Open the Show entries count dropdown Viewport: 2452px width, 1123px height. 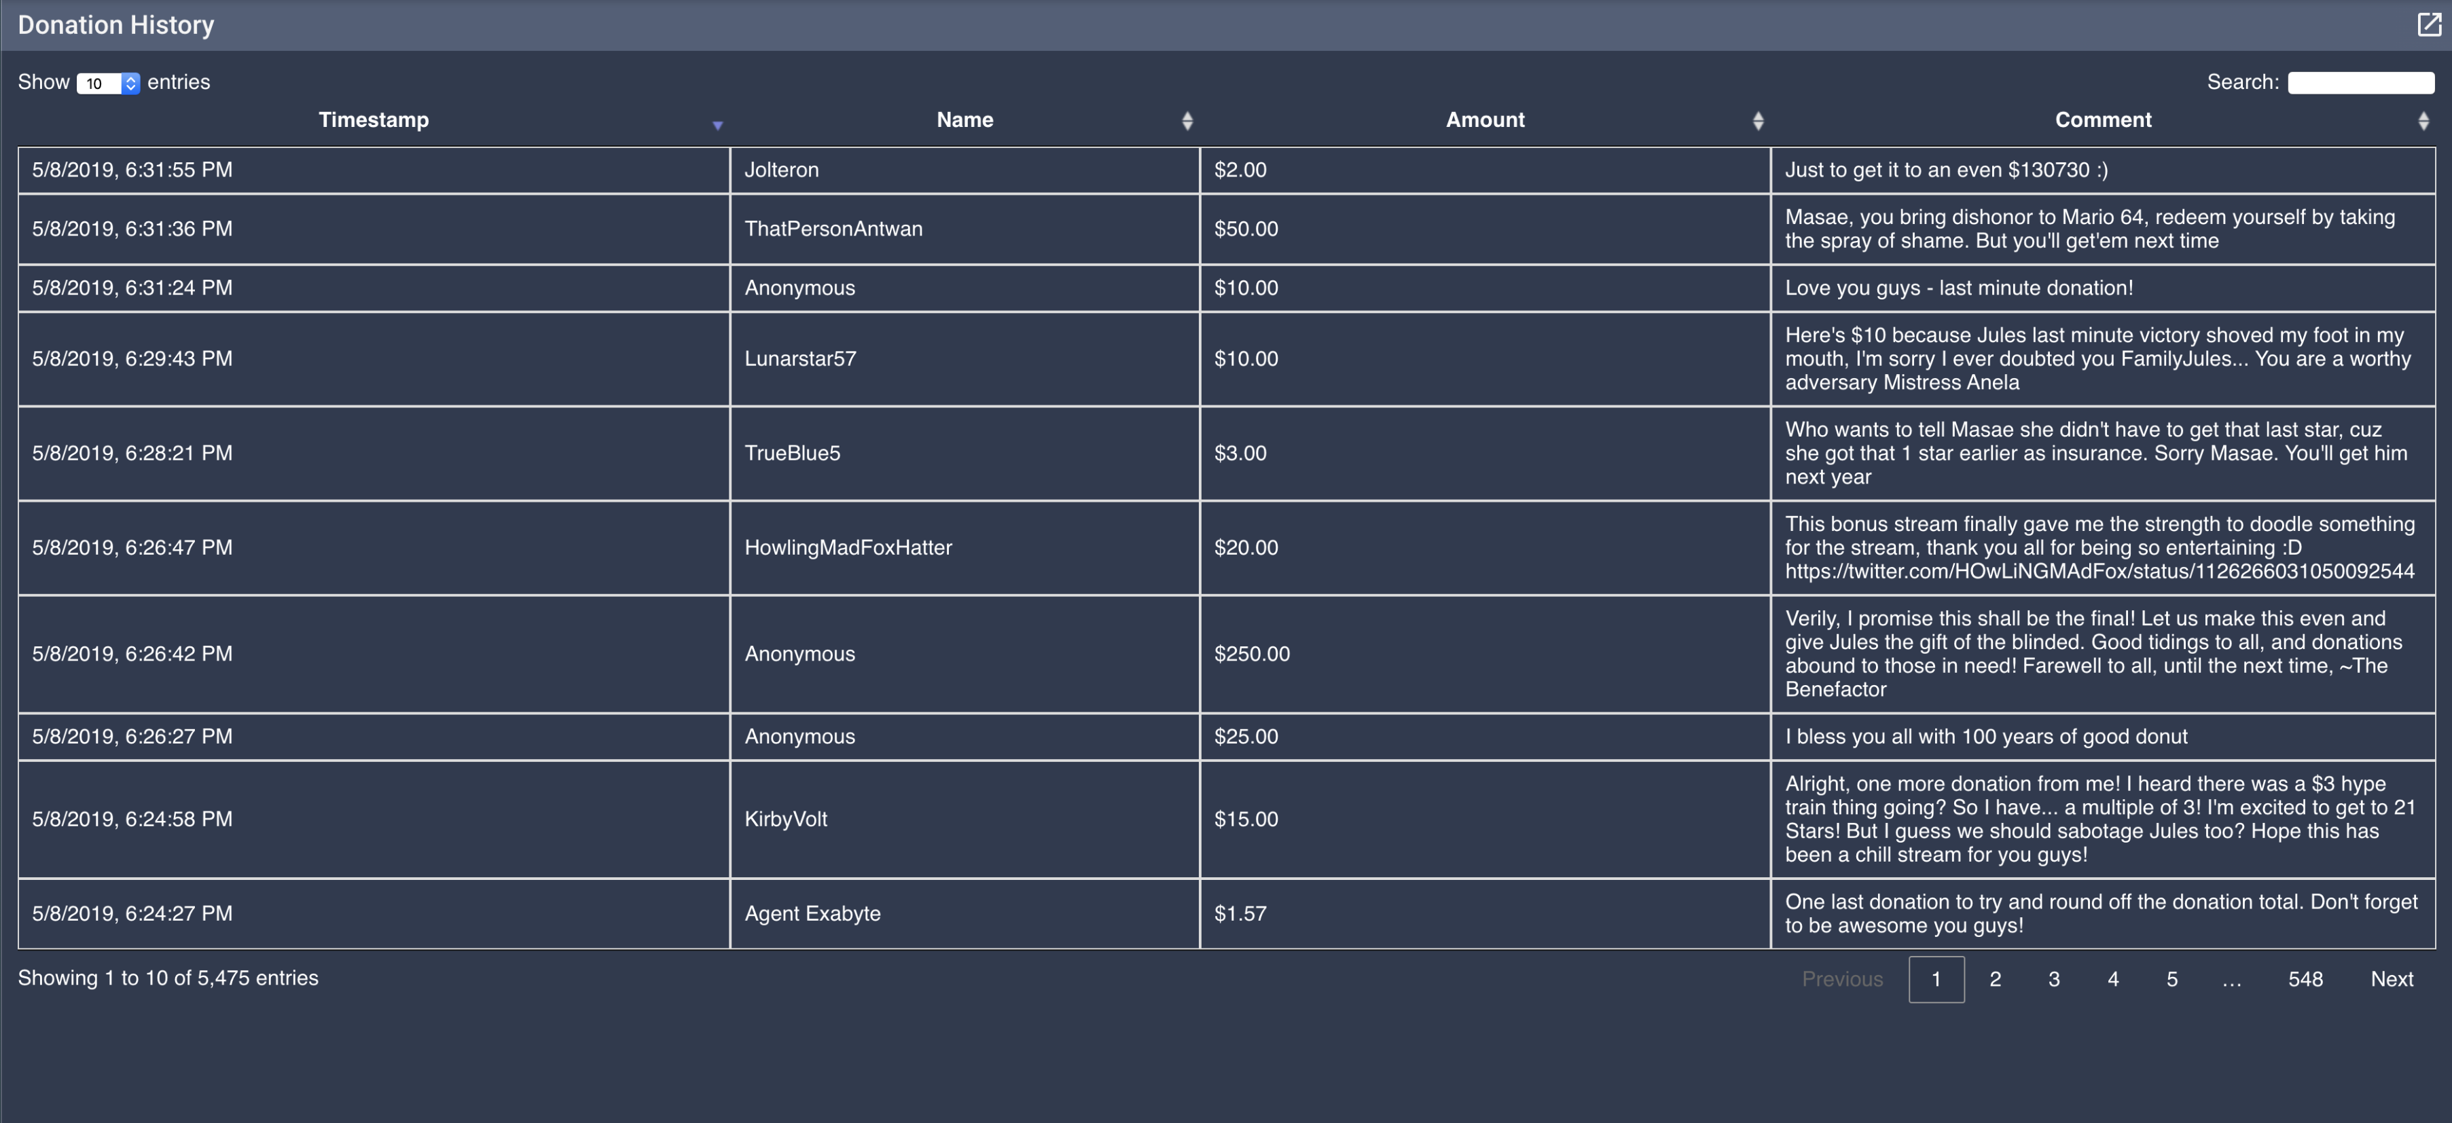[107, 84]
